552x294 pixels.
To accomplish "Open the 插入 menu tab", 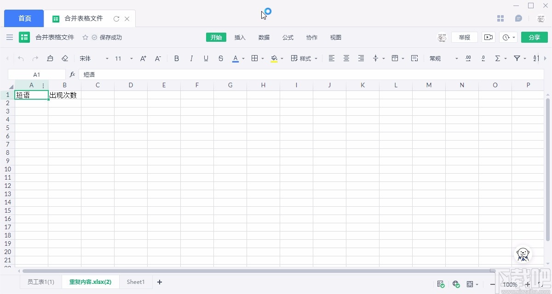I will 240,38.
